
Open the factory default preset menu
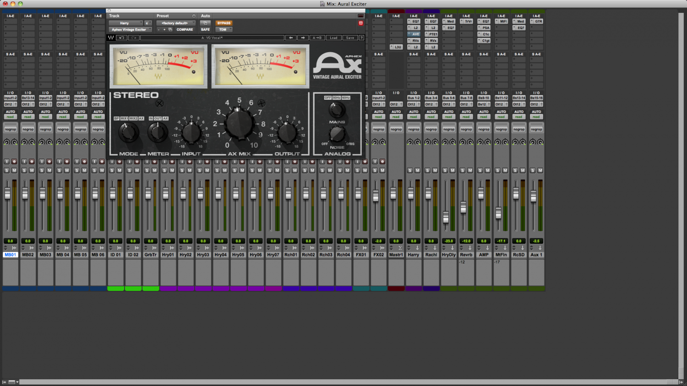click(175, 23)
